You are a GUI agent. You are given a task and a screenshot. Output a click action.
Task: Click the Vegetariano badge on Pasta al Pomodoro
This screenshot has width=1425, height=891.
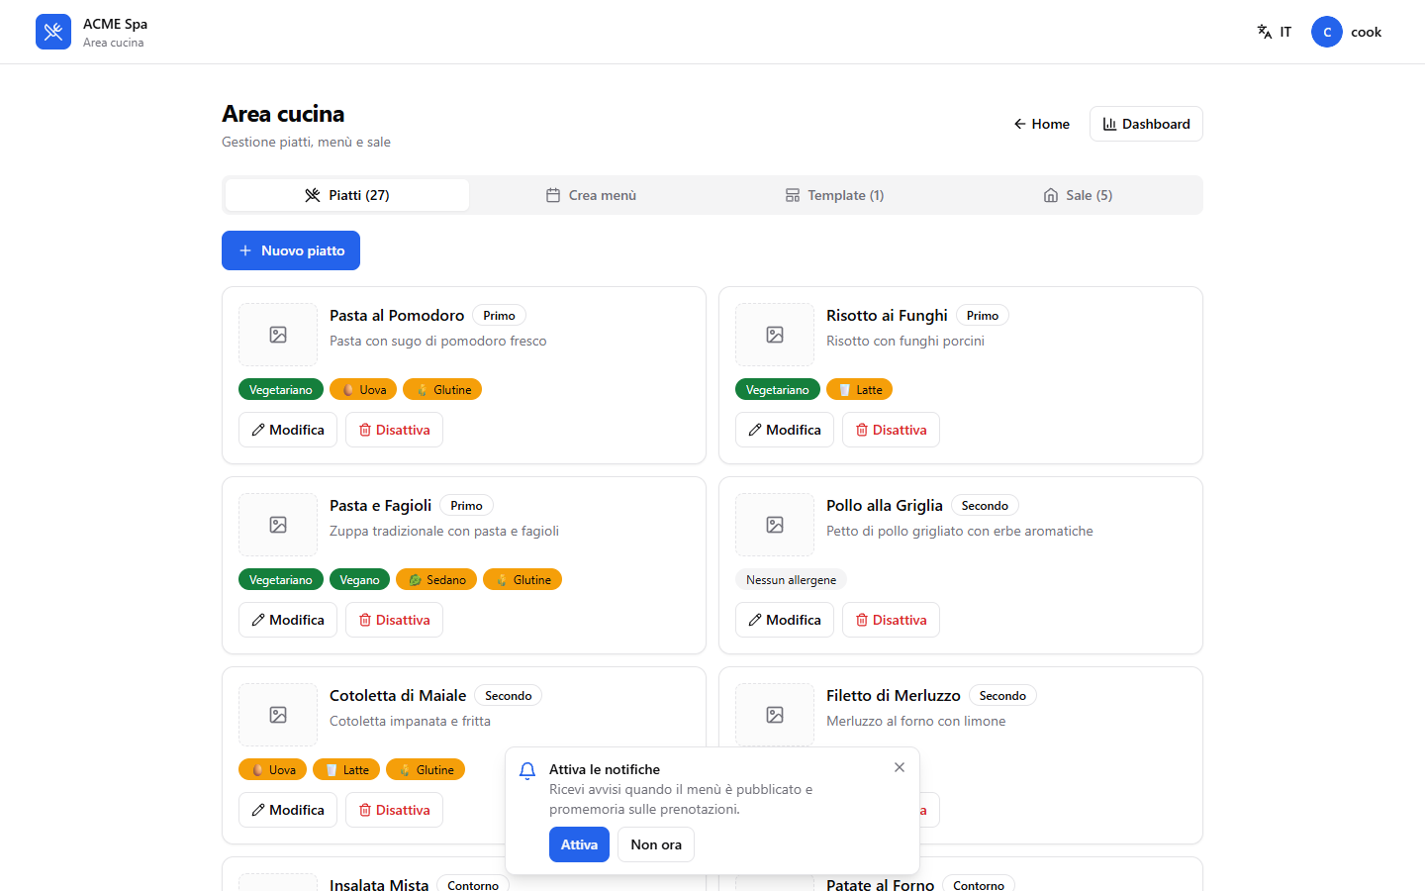(x=281, y=390)
